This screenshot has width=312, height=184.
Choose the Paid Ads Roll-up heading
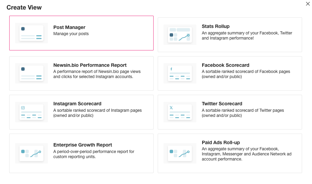point(221,142)
